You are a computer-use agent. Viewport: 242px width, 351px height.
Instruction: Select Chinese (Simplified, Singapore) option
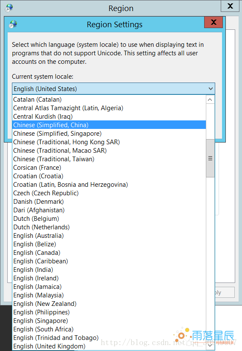click(x=109, y=134)
